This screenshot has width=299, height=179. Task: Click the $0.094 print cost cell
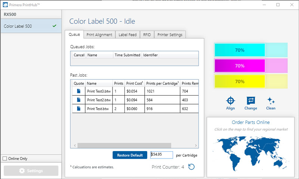pos(135,100)
